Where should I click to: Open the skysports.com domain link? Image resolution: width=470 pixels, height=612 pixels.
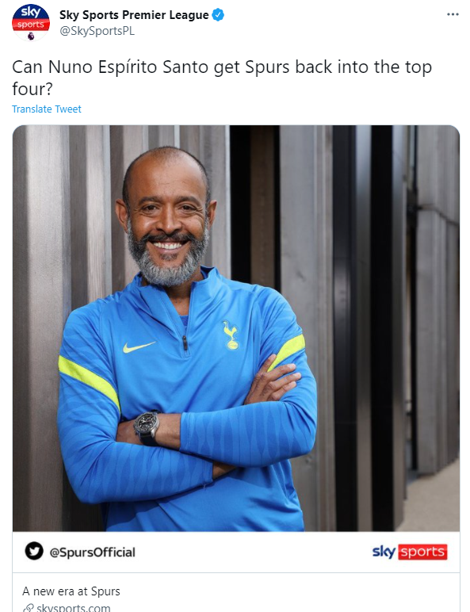coord(74,608)
